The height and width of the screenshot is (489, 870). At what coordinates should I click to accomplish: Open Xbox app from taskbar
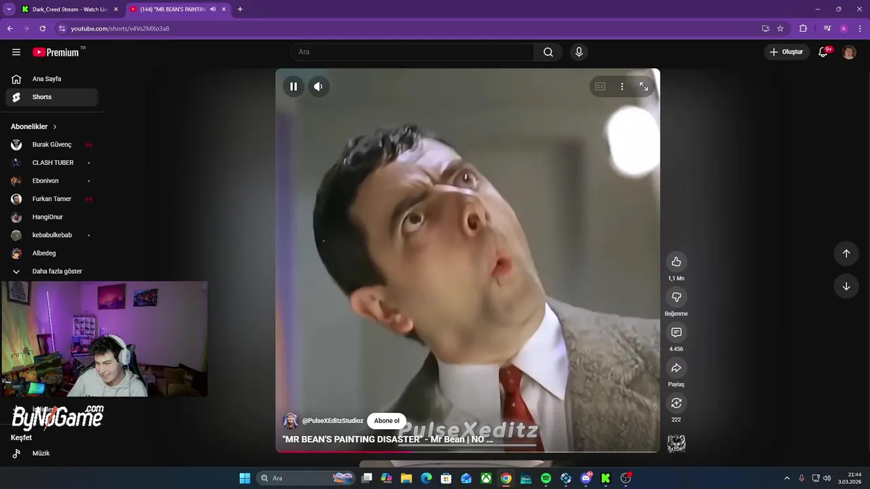(486, 478)
